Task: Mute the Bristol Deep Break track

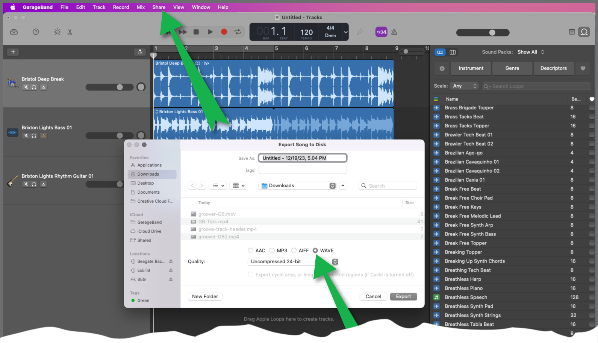Action: coord(26,87)
